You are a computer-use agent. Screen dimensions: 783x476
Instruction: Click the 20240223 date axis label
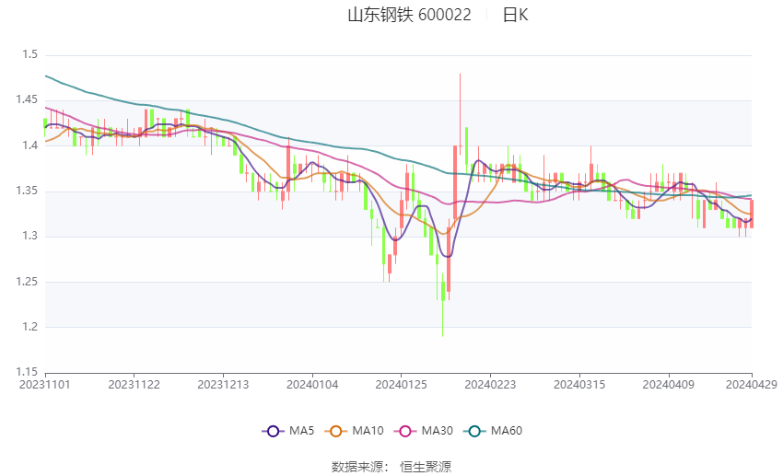490,385
